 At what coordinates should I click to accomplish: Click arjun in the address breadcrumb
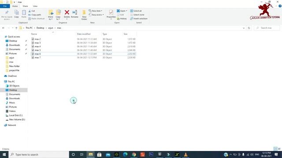51,28
